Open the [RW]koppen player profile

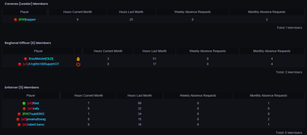pos(27,20)
